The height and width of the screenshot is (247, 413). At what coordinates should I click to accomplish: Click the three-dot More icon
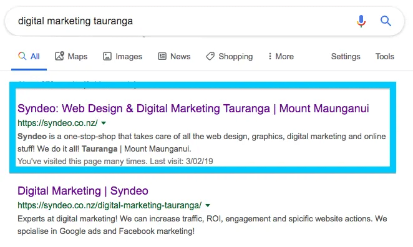point(270,56)
